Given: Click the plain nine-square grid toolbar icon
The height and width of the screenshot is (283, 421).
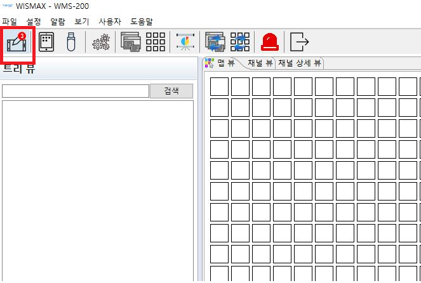Looking at the screenshot, I should (156, 42).
